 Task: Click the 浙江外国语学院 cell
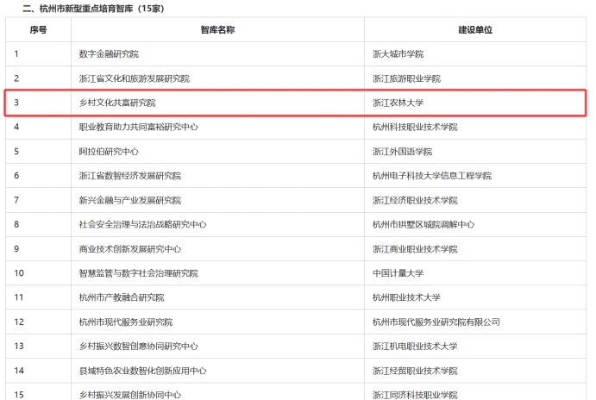click(402, 151)
